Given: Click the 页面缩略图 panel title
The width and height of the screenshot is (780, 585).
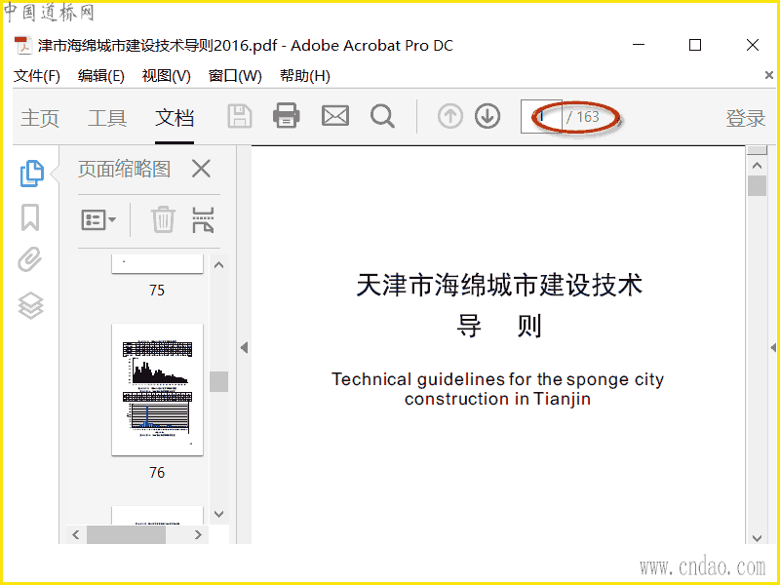Looking at the screenshot, I should click(125, 169).
